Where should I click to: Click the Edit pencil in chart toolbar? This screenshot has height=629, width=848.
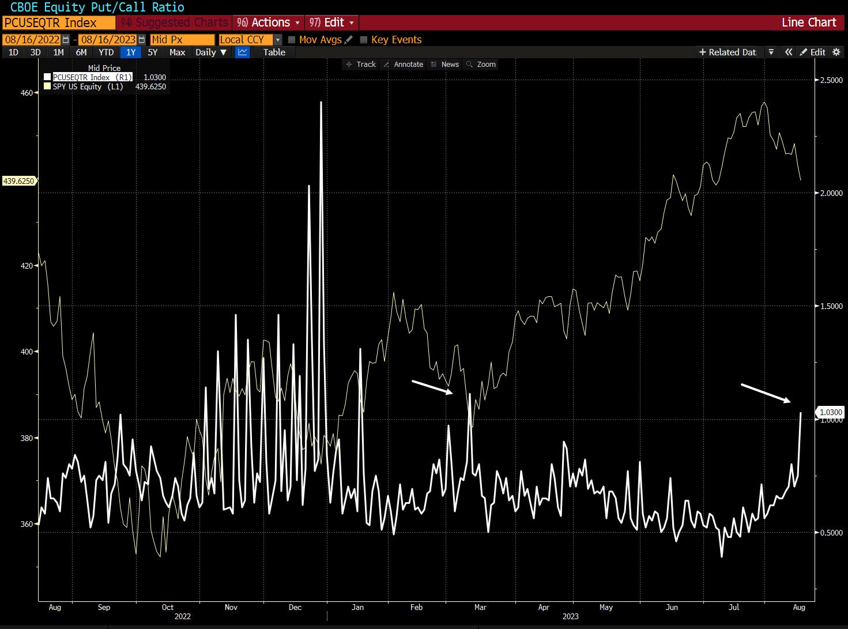point(813,52)
